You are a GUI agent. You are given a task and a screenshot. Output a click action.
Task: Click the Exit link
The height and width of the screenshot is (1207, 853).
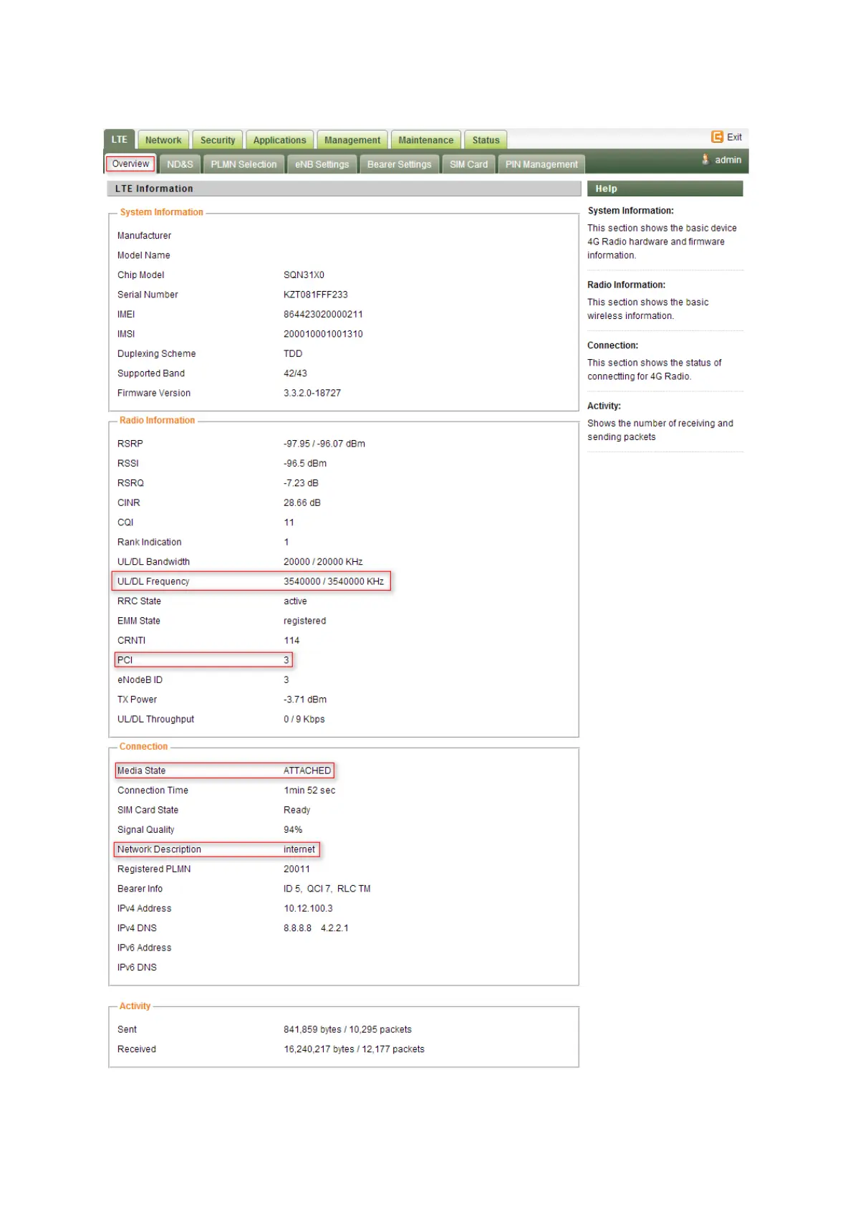click(x=734, y=137)
